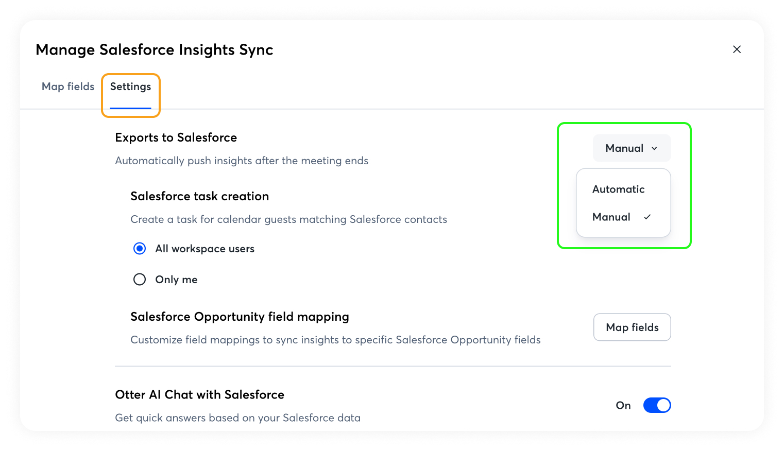Pick the Manual option in the list
The image size is (784, 451).
(611, 217)
